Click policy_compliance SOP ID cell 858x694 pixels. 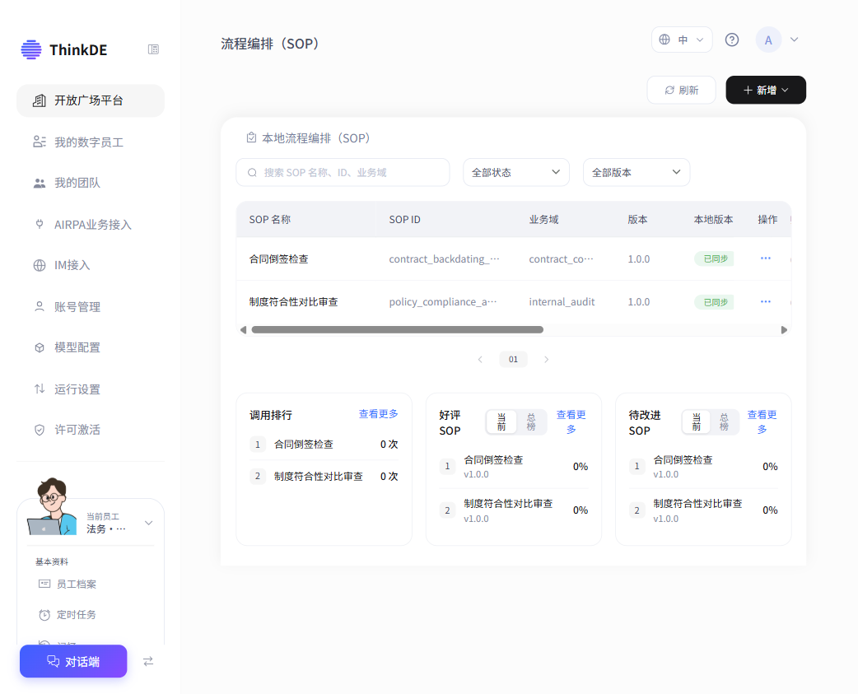(443, 302)
